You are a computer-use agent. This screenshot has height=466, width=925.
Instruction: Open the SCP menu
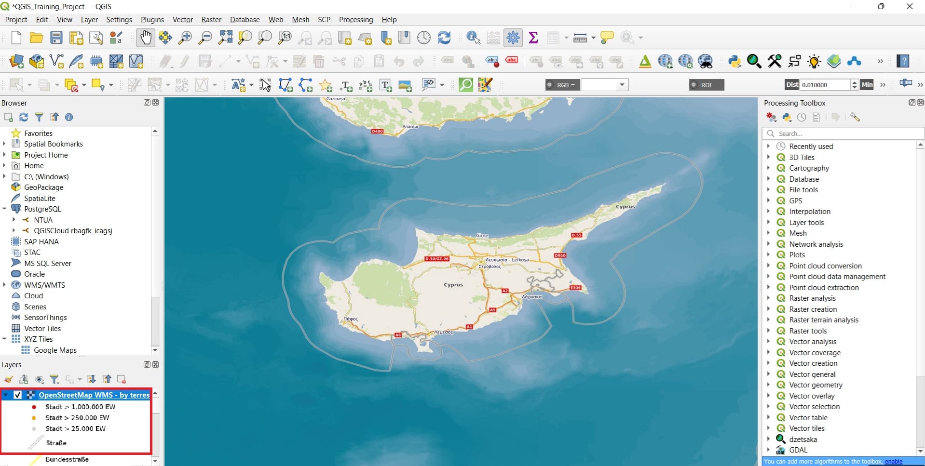pos(324,20)
